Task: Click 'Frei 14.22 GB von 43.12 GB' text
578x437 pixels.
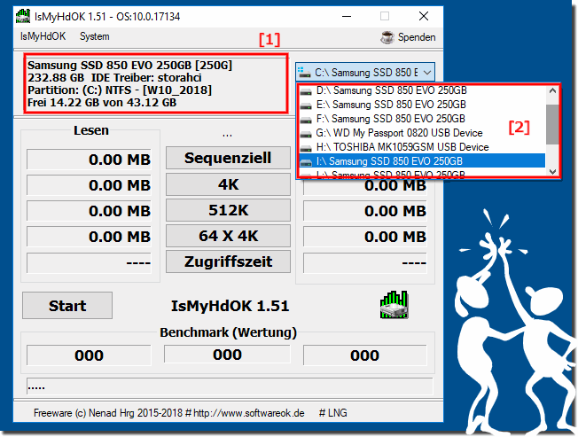Action: pyautogui.click(x=102, y=103)
